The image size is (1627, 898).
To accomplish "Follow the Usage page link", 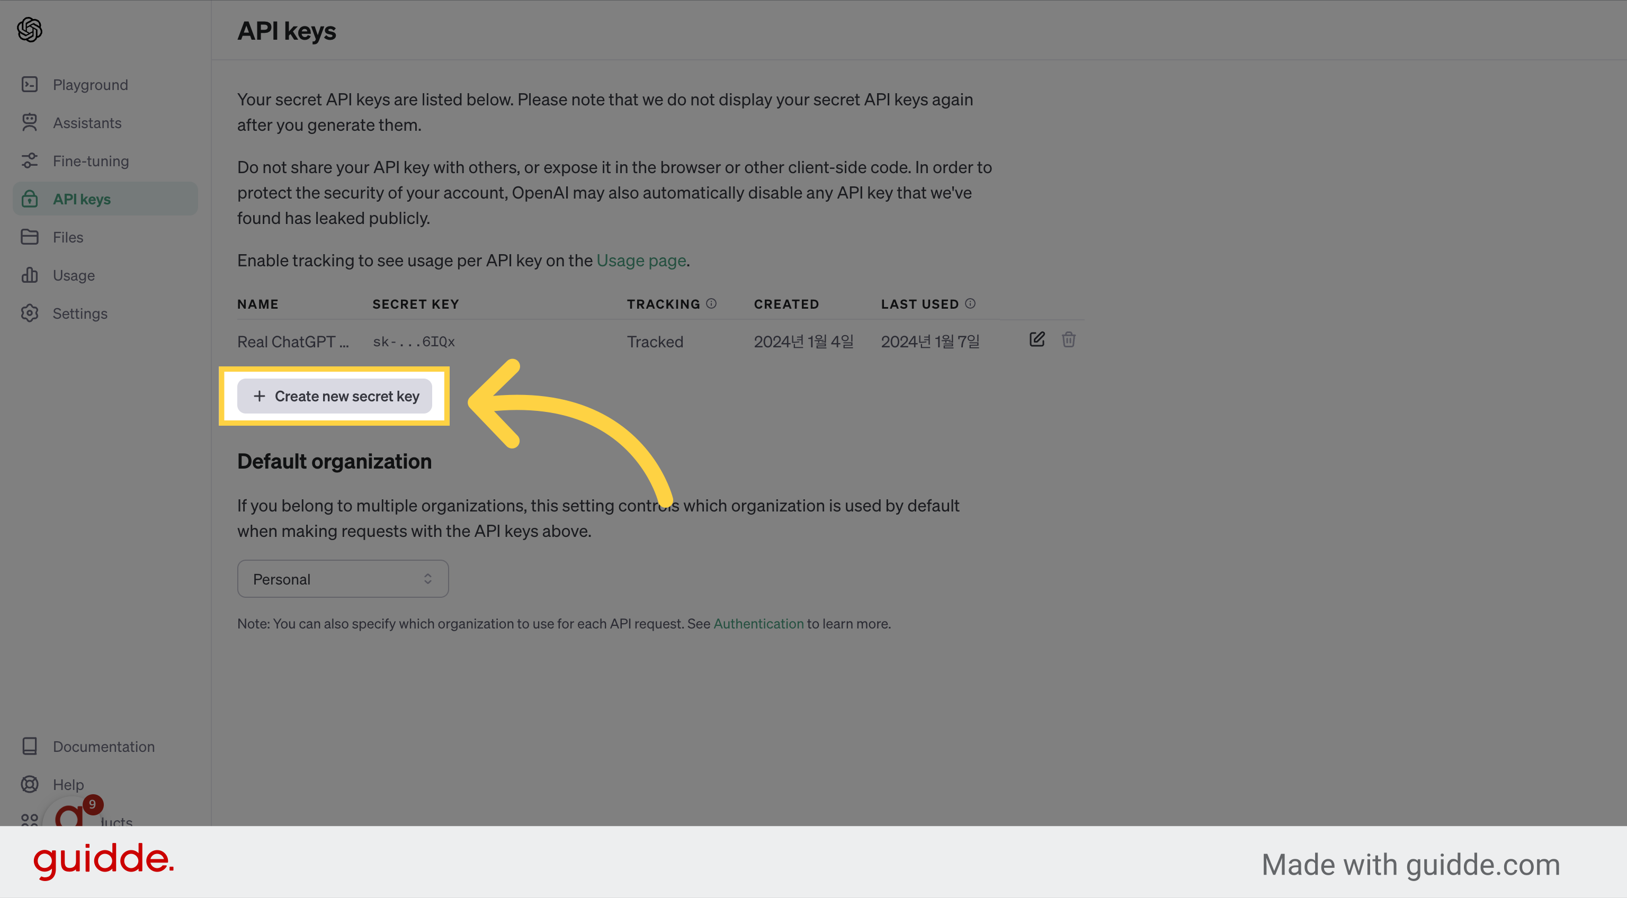I will click(x=641, y=260).
